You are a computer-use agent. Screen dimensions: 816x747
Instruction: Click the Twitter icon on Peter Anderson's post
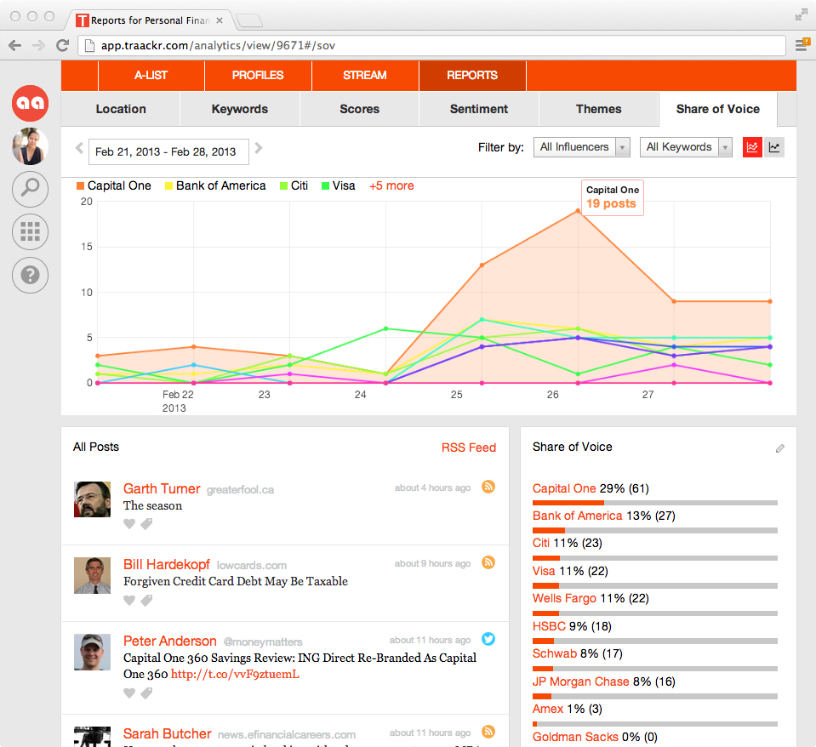tap(488, 639)
